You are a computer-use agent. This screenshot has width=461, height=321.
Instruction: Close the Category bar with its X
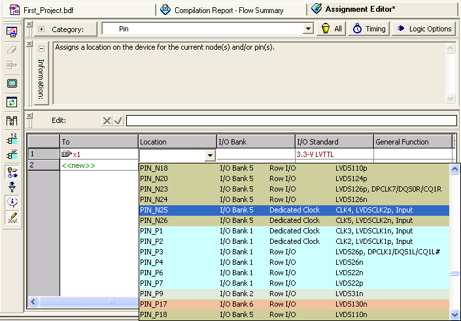(29, 24)
